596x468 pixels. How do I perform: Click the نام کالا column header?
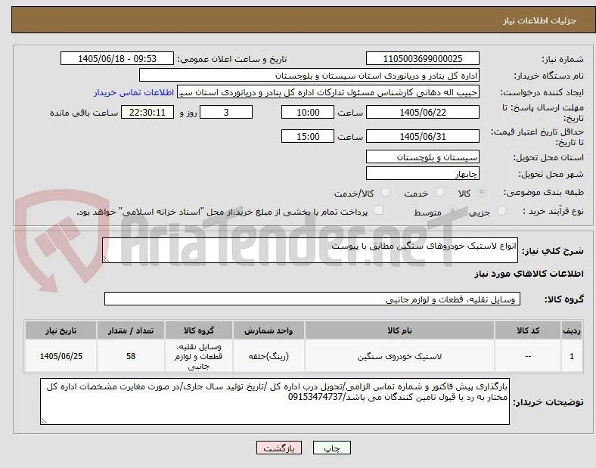click(399, 330)
